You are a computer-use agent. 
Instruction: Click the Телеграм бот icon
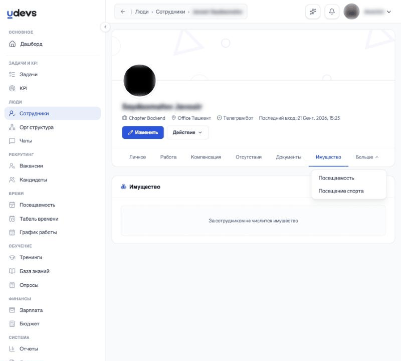(219, 118)
